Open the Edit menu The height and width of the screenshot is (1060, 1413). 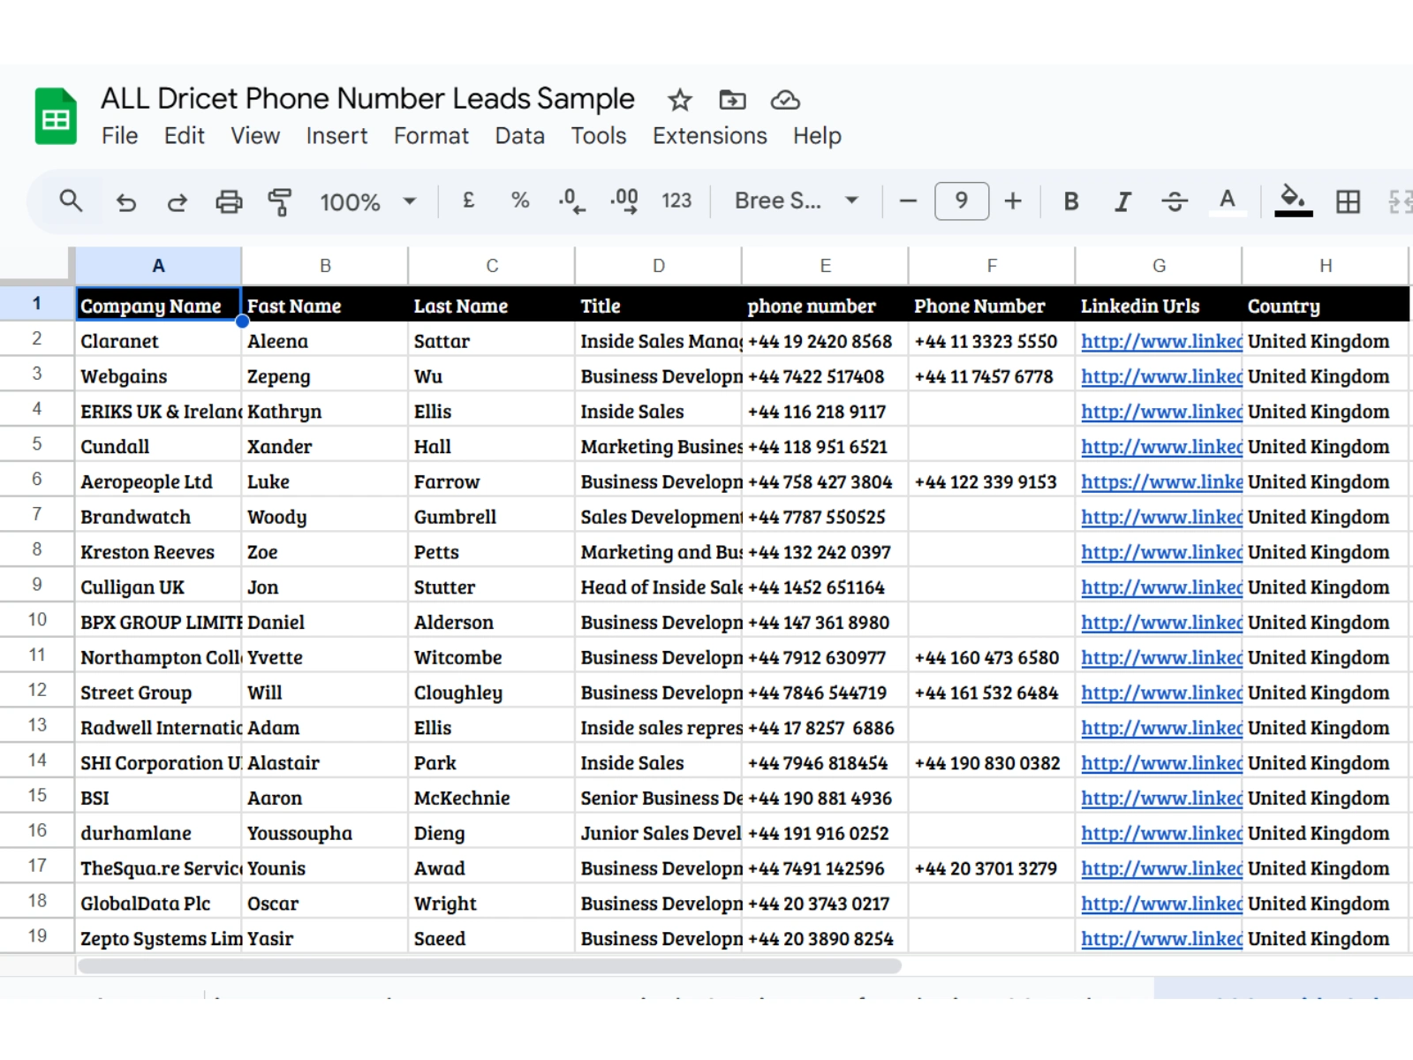(184, 136)
